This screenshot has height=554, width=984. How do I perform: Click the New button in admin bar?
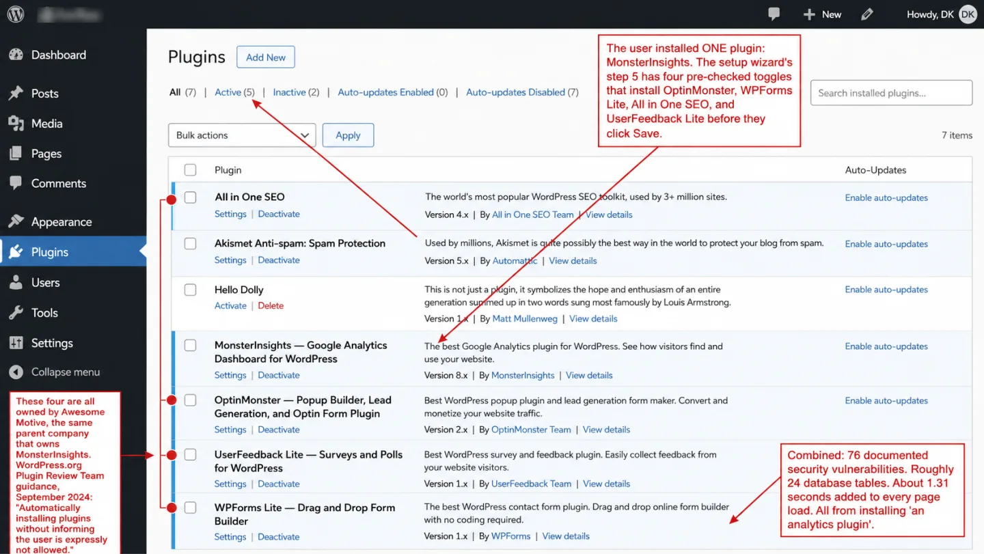pos(822,14)
